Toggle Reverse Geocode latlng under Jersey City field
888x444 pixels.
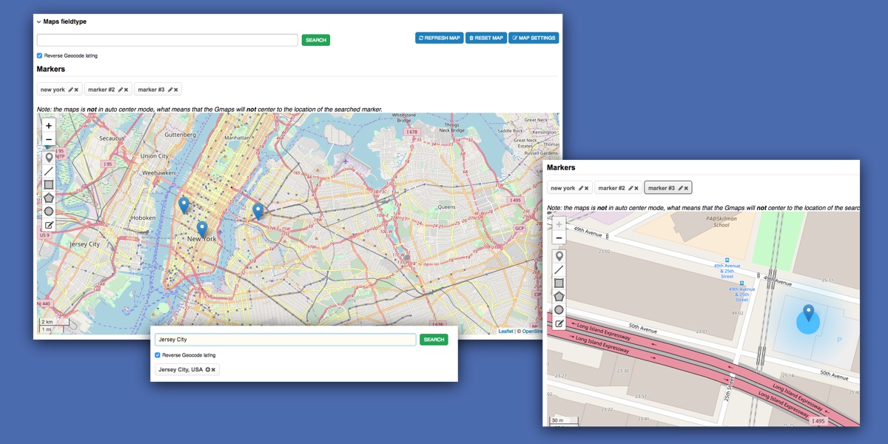(x=158, y=355)
